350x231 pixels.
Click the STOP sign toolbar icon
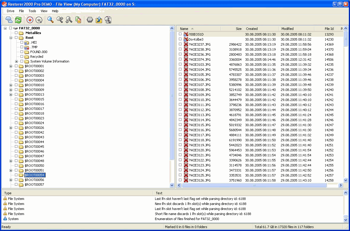(90, 20)
